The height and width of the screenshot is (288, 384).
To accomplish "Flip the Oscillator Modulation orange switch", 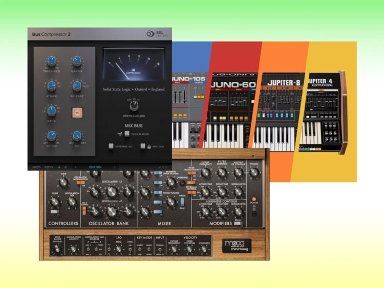I will [80, 183].
